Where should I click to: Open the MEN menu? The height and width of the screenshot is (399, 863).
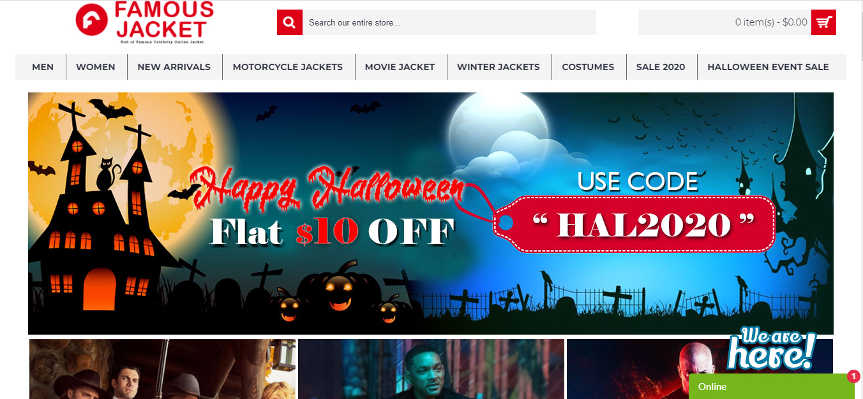coord(43,67)
